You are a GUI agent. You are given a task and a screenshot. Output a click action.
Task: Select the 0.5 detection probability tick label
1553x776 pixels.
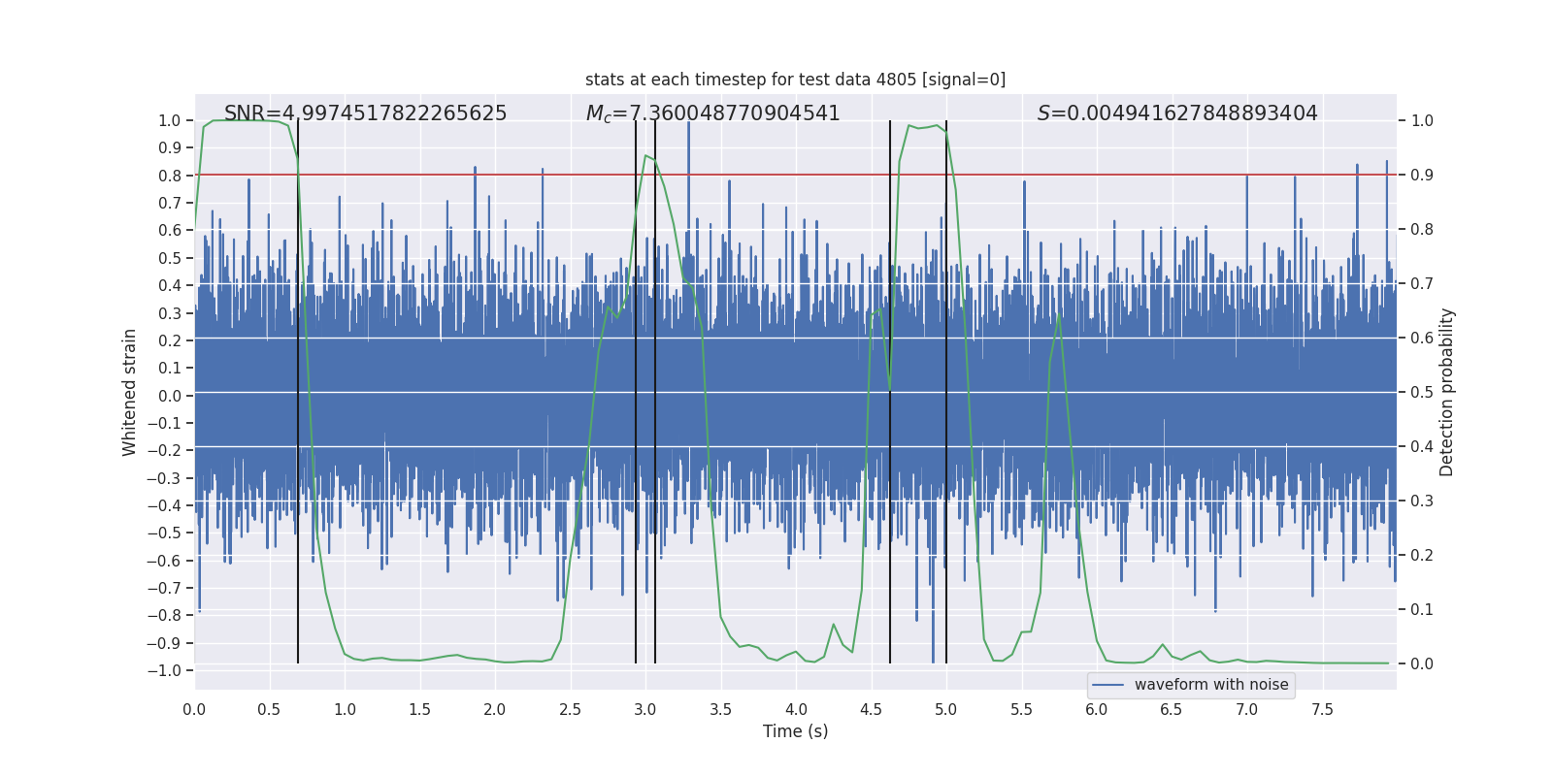(1422, 393)
